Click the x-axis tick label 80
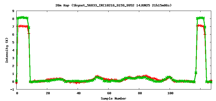Viewport: 216px width, 101px height. pos(139,93)
